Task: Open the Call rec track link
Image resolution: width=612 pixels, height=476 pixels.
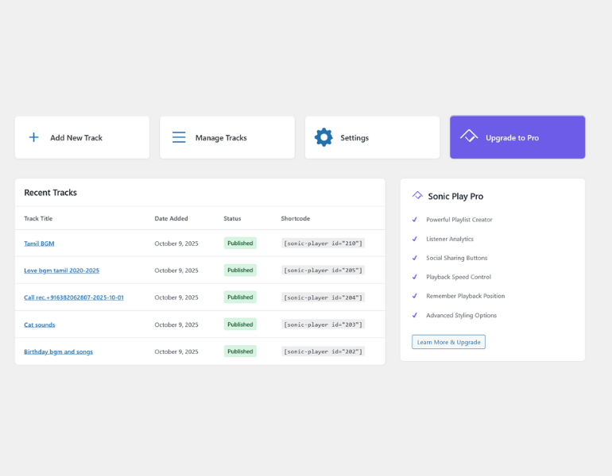Action: (73, 297)
